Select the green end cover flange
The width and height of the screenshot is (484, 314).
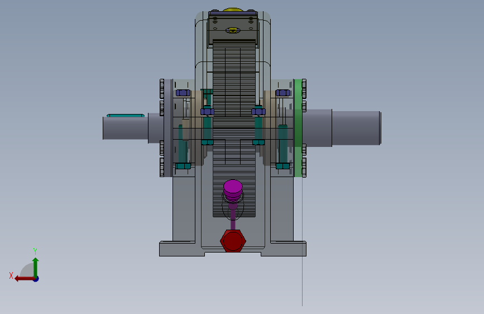298,128
